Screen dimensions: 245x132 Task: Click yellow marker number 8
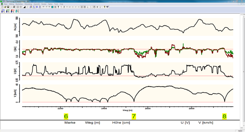pos(224,116)
